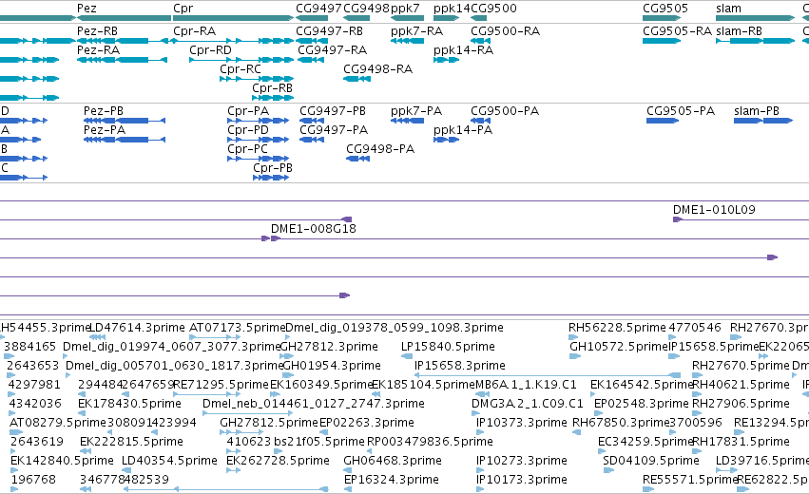This screenshot has height=494, width=809.
Task: Open EST EC34259.5prime
Action: (x=645, y=442)
